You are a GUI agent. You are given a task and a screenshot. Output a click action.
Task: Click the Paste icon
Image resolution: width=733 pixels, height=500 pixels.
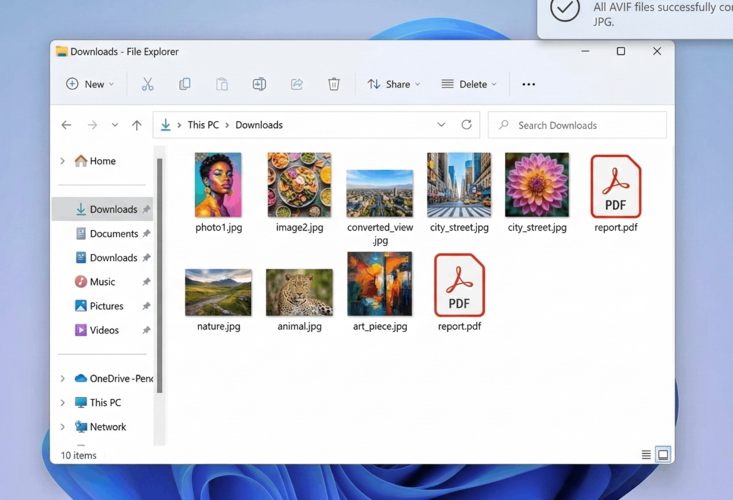pos(222,84)
